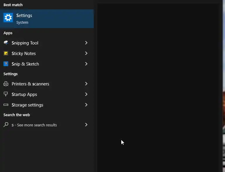Select the Snipping Tool result label
This screenshot has width=225, height=172.
pos(25,43)
